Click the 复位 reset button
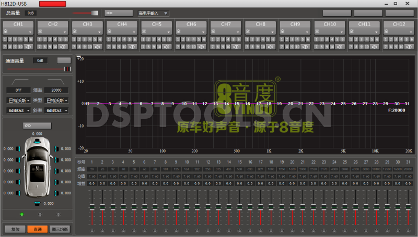The height and width of the screenshot is (237, 418). (15, 229)
